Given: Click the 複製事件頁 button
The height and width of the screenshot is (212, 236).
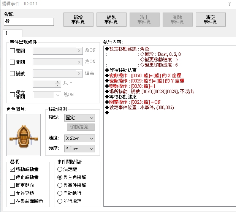Looking at the screenshot, I should (x=111, y=19).
